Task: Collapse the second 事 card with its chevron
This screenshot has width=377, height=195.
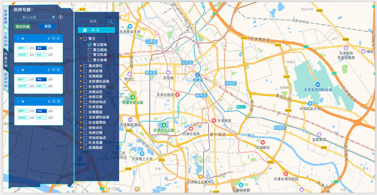Action: pyautogui.click(x=18, y=70)
